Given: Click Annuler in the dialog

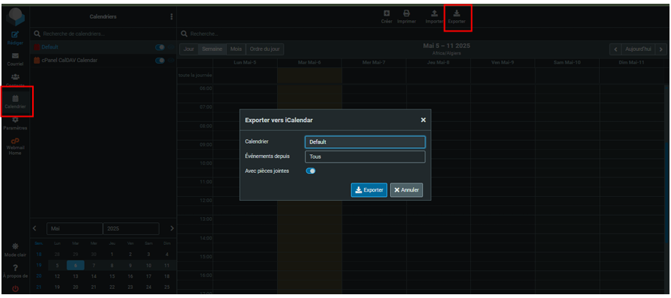Looking at the screenshot, I should pyautogui.click(x=407, y=189).
